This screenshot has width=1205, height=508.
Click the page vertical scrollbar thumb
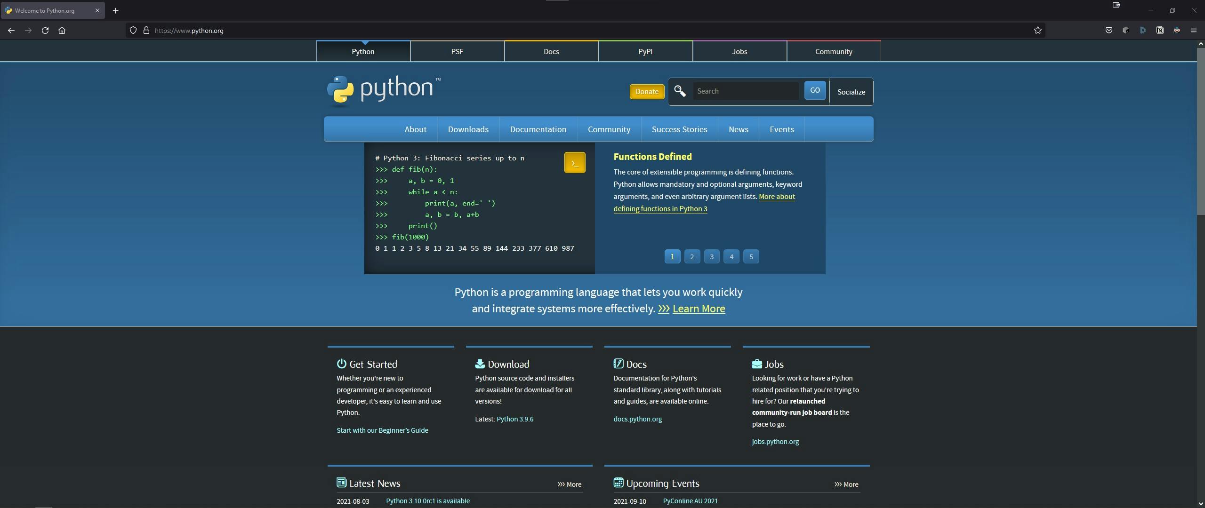1201,131
